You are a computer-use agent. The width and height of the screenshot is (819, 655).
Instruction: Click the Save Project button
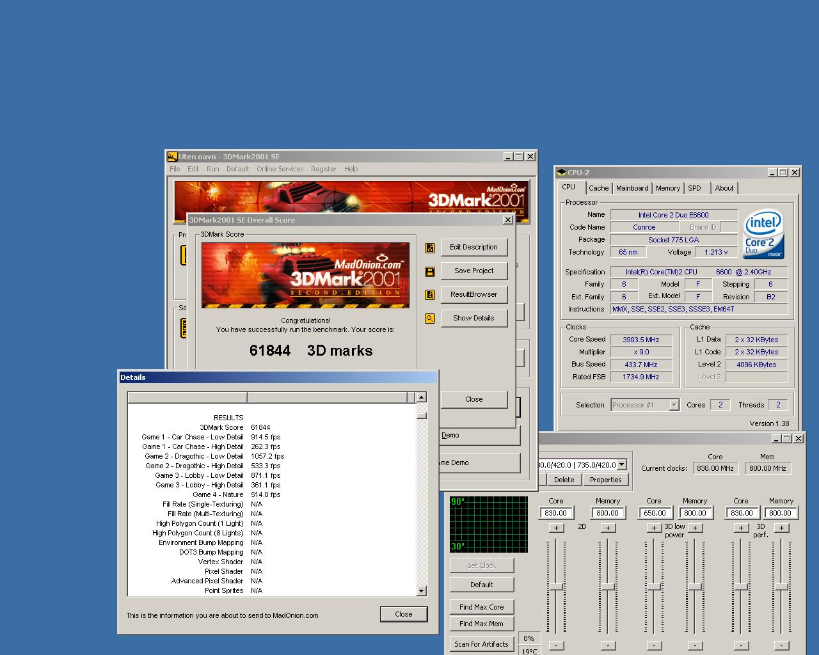tap(473, 271)
